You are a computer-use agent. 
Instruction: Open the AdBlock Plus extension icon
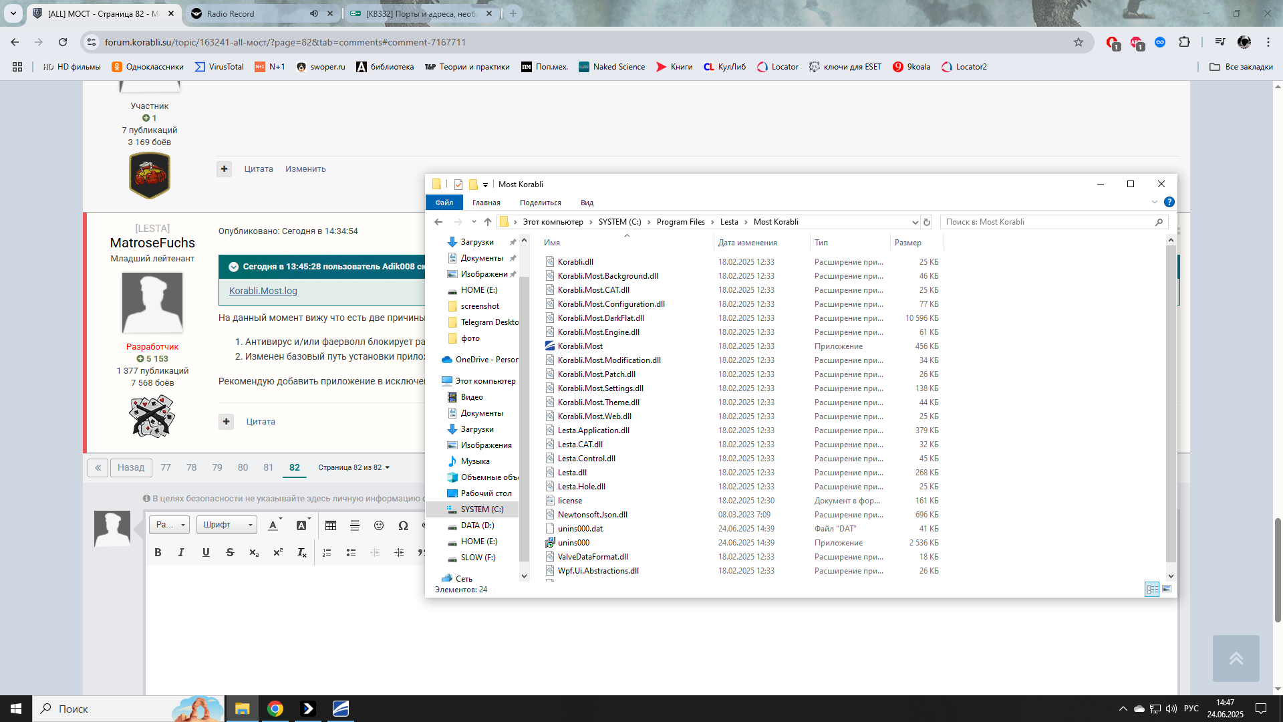1136,42
